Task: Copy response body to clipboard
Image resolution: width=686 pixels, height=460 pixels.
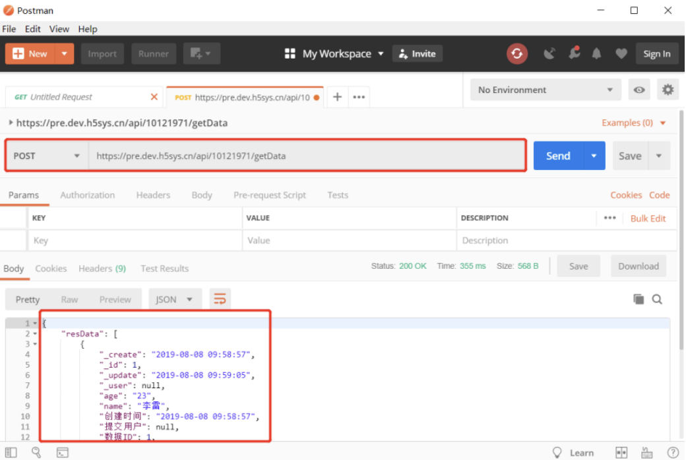Action: (x=639, y=299)
